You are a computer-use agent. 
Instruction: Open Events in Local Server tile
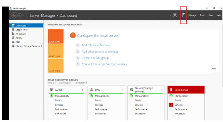[178, 100]
